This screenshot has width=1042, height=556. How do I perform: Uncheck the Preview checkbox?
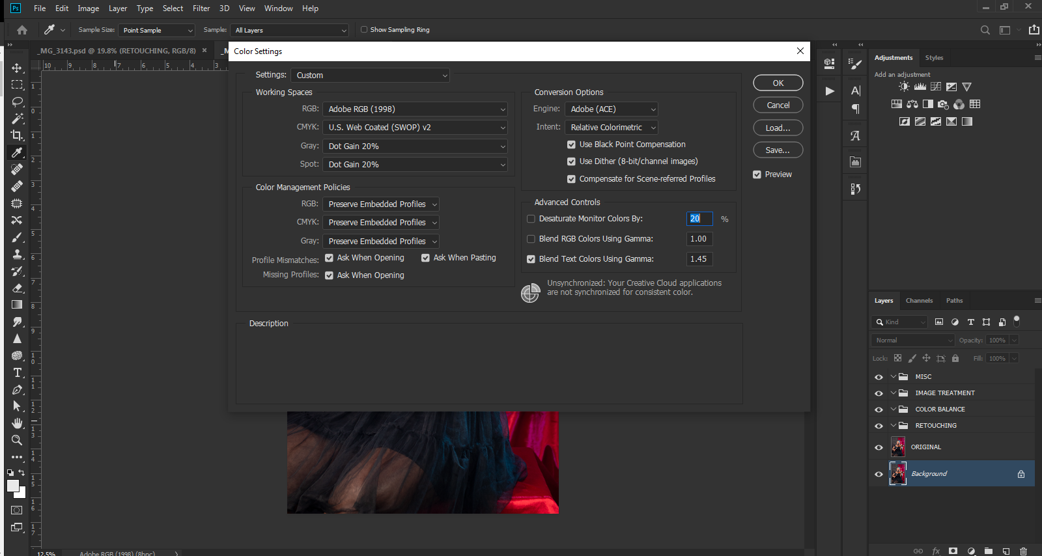(757, 174)
